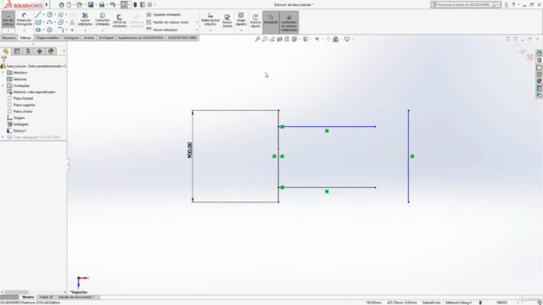This screenshot has width=543, height=305.
Task: Select the Arc sketch tool
Action: [49, 22]
